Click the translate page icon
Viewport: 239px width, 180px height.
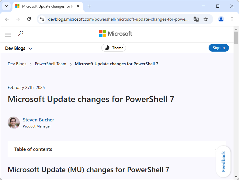pyautogui.click(x=196, y=19)
